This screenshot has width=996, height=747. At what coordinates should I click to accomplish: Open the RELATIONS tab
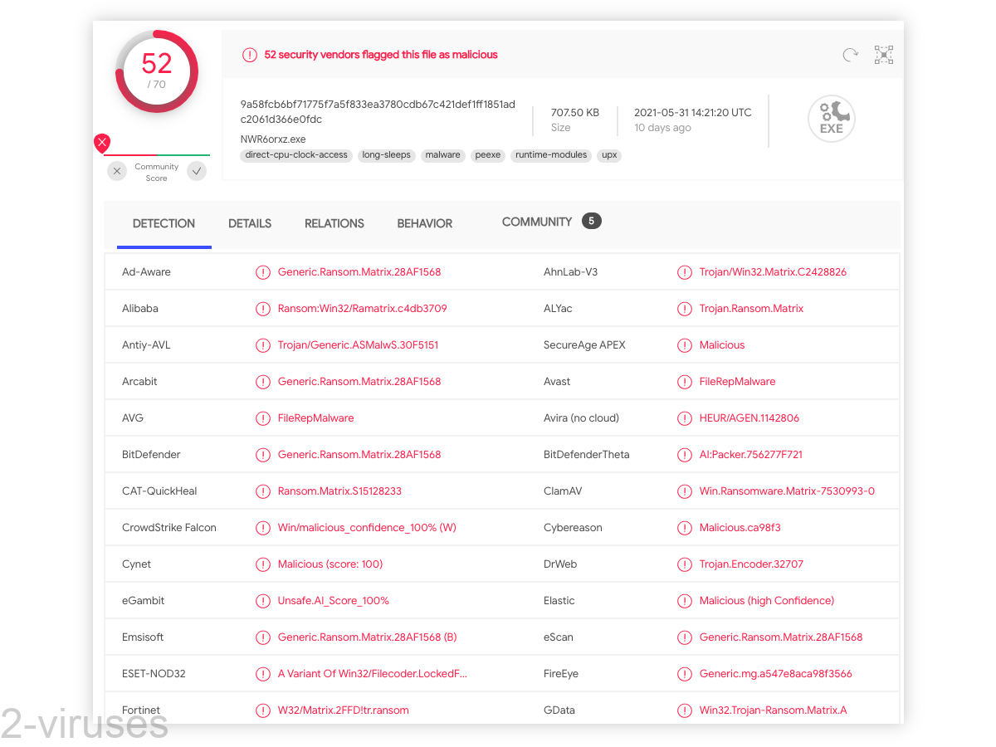coord(334,223)
